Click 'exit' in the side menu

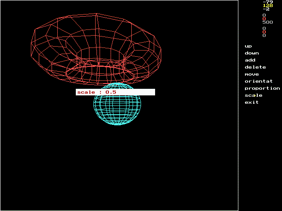[252, 102]
